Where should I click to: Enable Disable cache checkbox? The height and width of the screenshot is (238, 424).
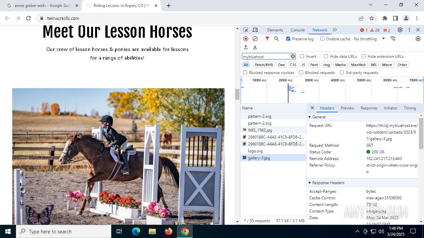[322, 39]
